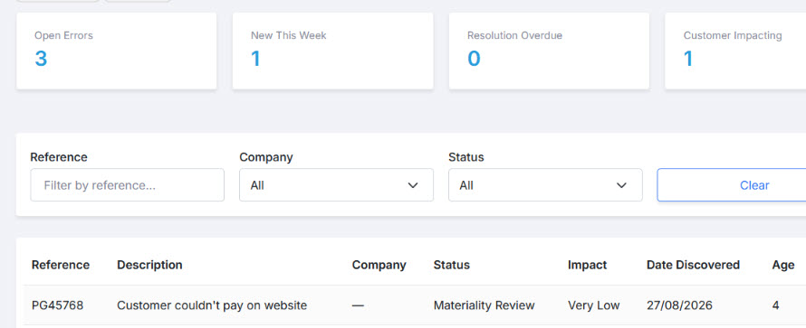The height and width of the screenshot is (328, 806).
Task: Open the Company dropdown
Action: pyautogui.click(x=336, y=185)
